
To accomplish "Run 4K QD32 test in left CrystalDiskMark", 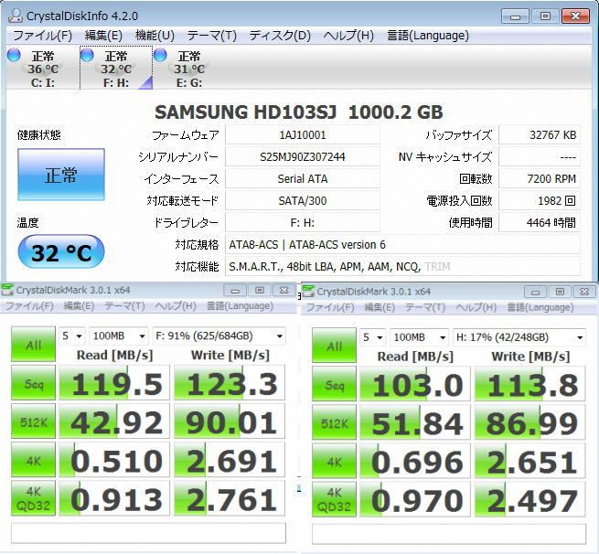I will tap(33, 498).
